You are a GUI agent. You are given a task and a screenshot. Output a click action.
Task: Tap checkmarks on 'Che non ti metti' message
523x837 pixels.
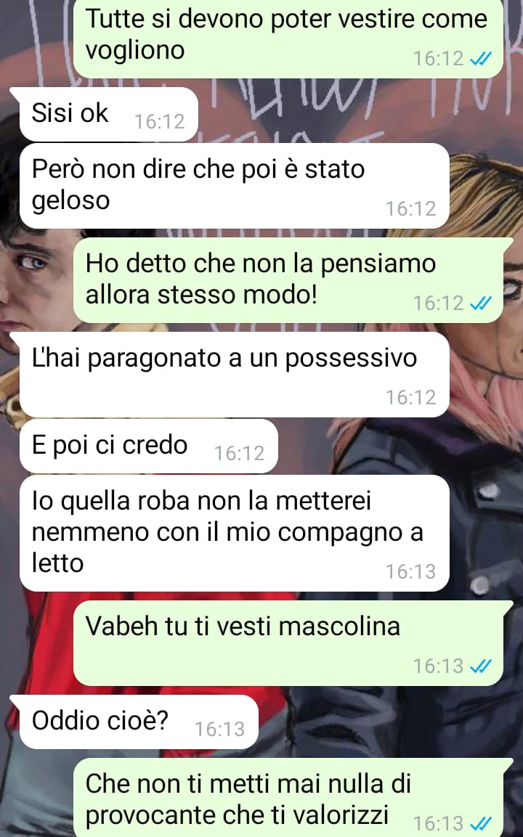(480, 823)
